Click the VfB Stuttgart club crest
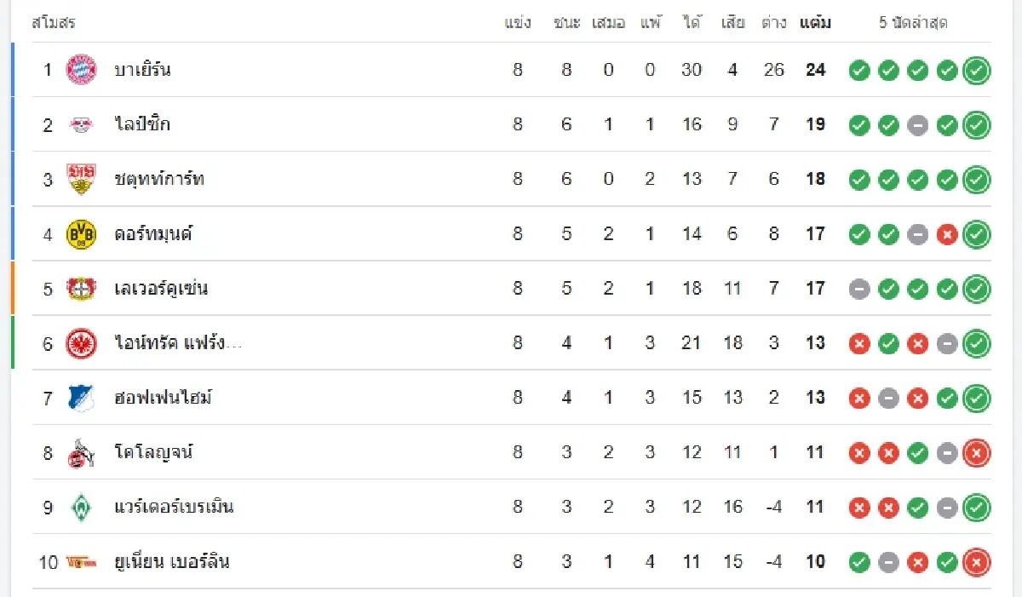Viewport: 1022px width, 597px height. coord(82,179)
